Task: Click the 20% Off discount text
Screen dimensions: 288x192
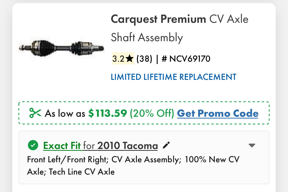Action: pos(152,113)
